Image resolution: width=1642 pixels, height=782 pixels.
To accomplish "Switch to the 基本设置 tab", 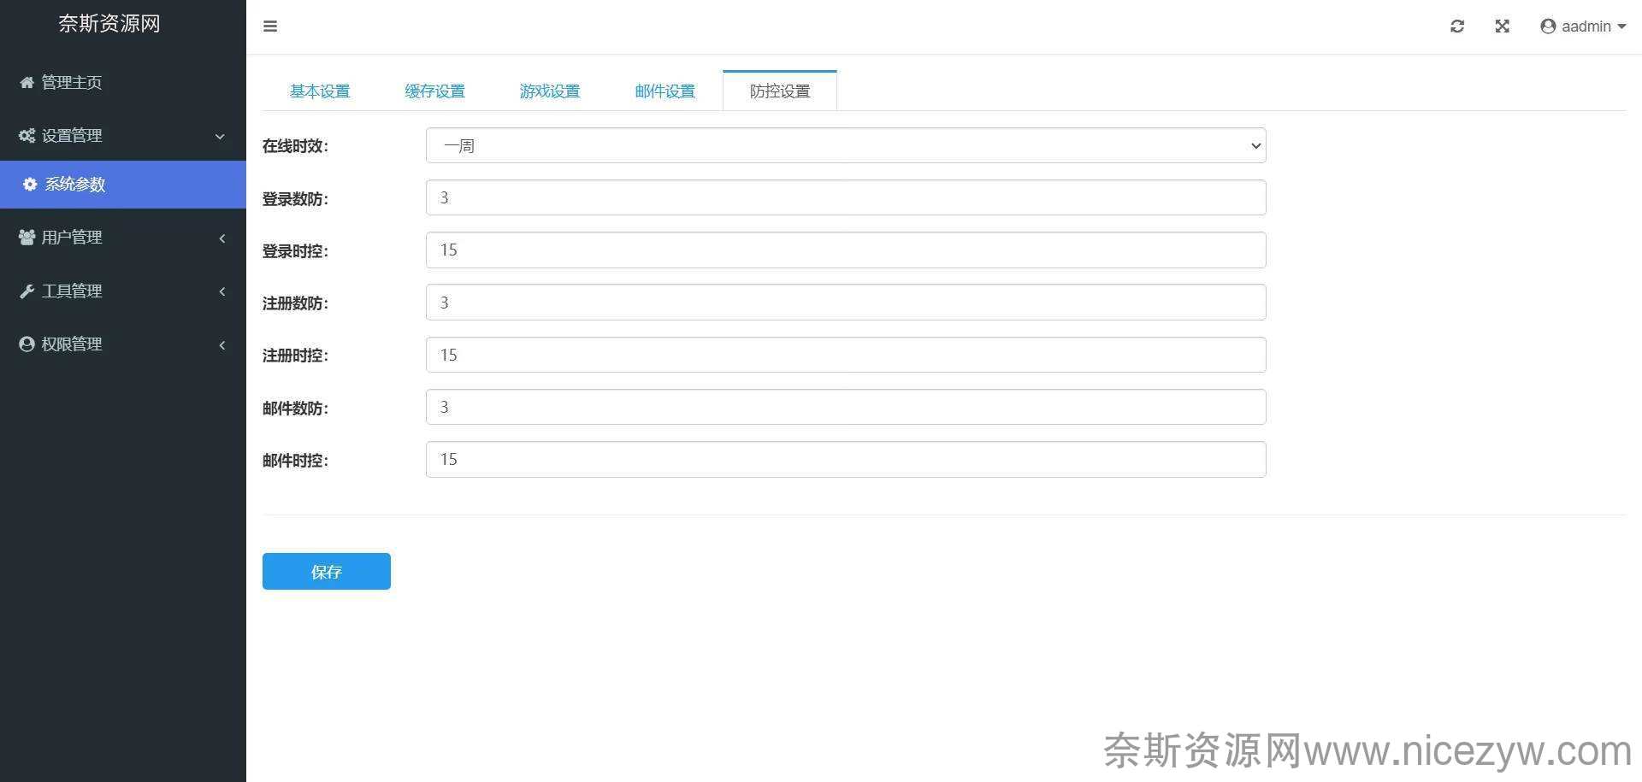I will [320, 91].
